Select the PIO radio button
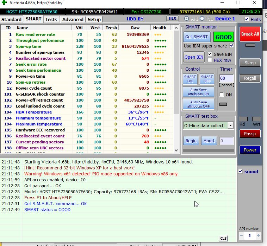 [202, 19]
